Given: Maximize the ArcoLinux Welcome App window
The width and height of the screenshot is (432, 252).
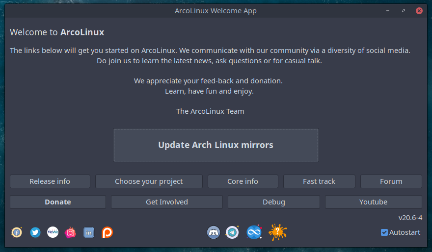Looking at the screenshot, I should [x=404, y=11].
